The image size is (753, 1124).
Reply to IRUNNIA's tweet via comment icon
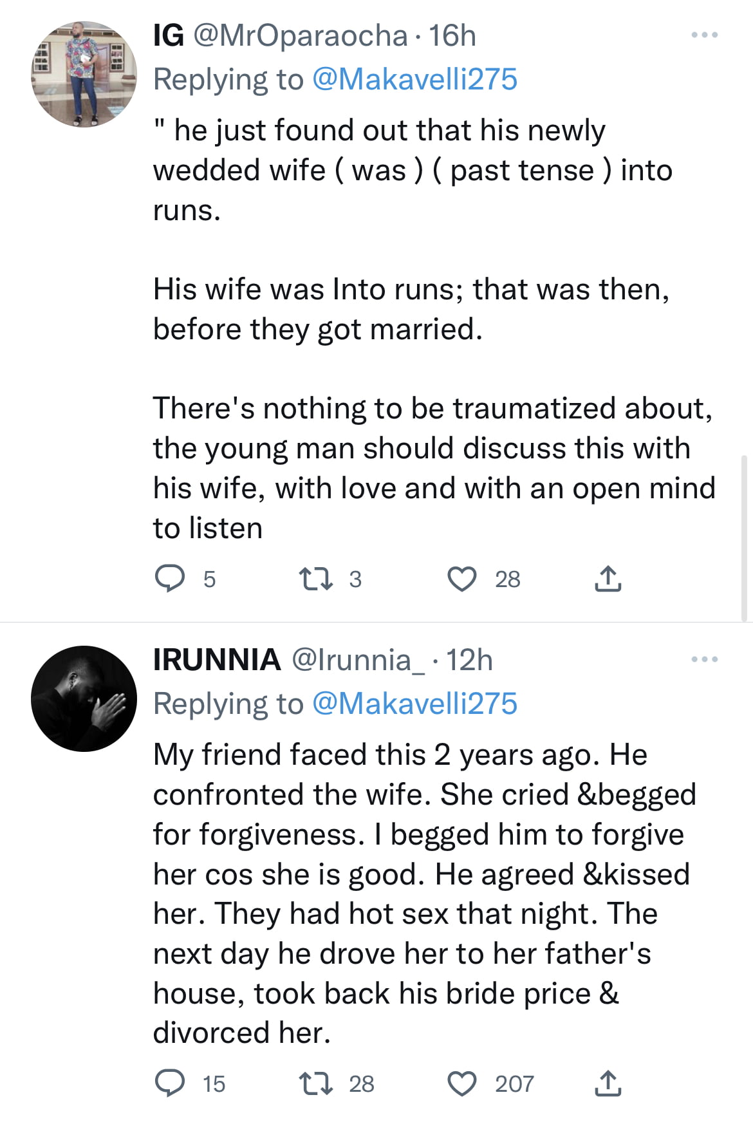coord(170,1083)
